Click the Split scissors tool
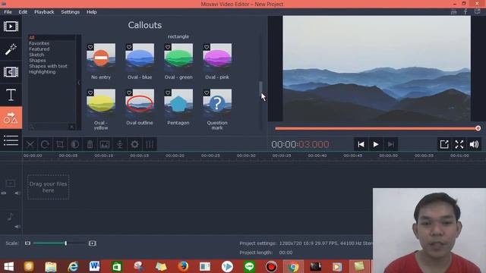The image size is (486, 273). [x=30, y=144]
